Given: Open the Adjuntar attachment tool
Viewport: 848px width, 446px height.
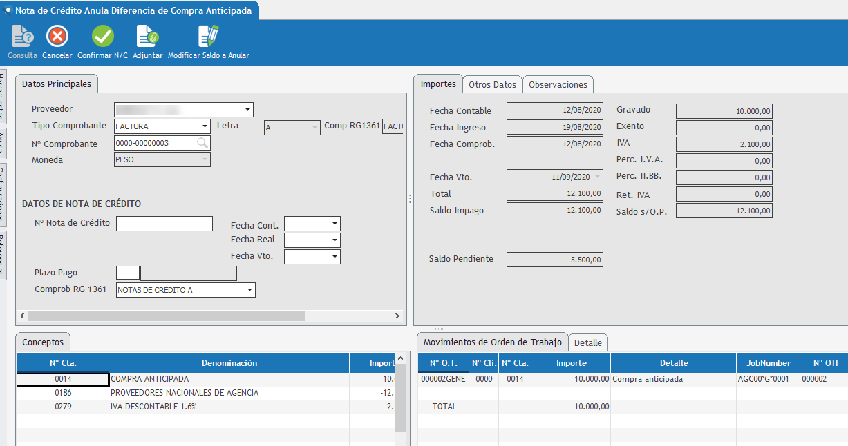Looking at the screenshot, I should (147, 37).
